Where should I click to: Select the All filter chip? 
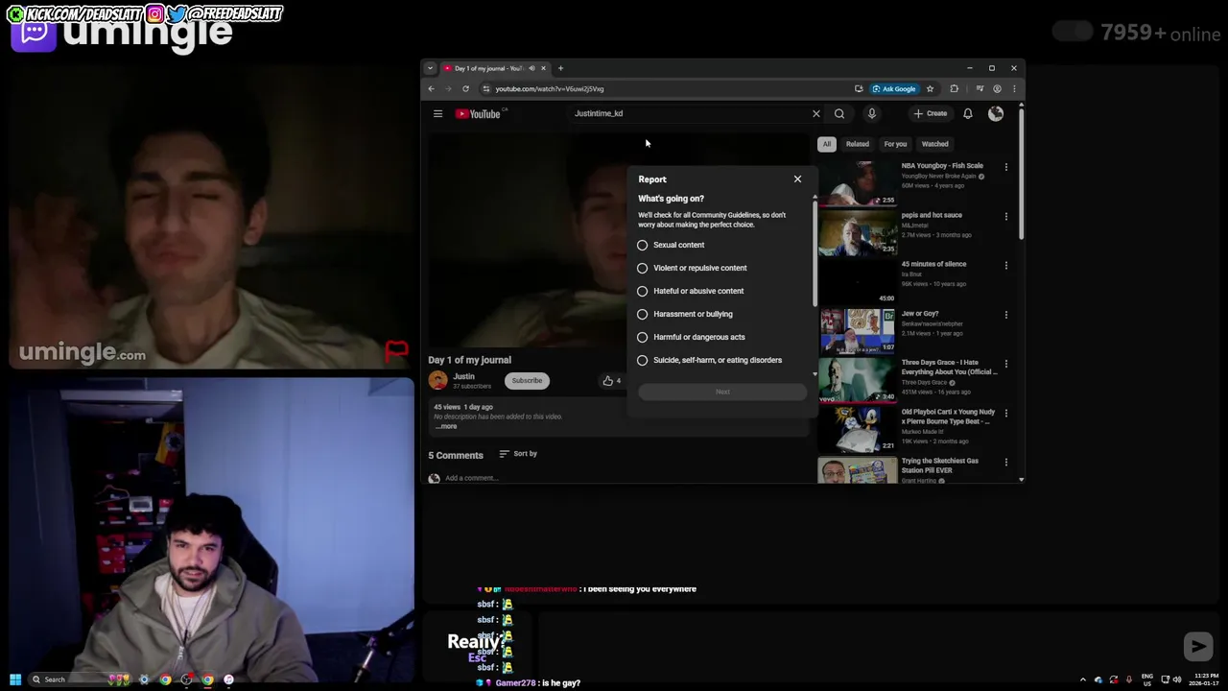(826, 144)
